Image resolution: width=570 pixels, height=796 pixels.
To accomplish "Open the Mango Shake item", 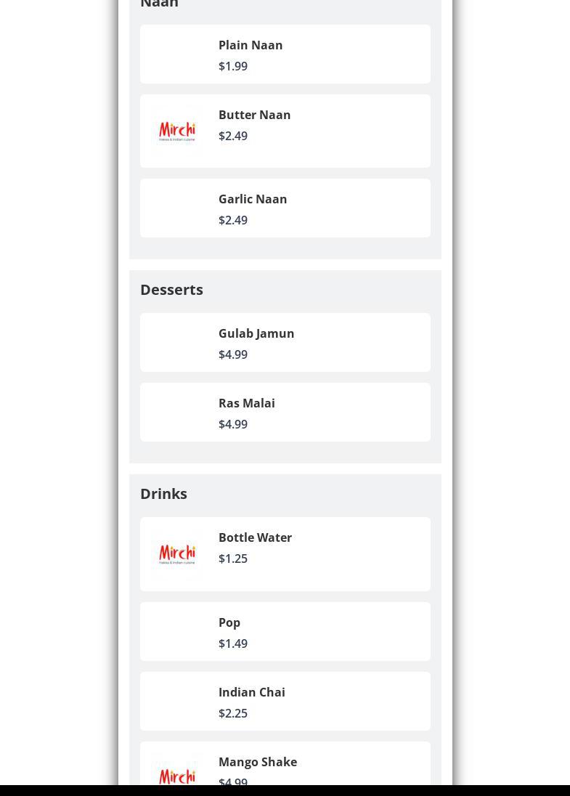I will 257,762.
